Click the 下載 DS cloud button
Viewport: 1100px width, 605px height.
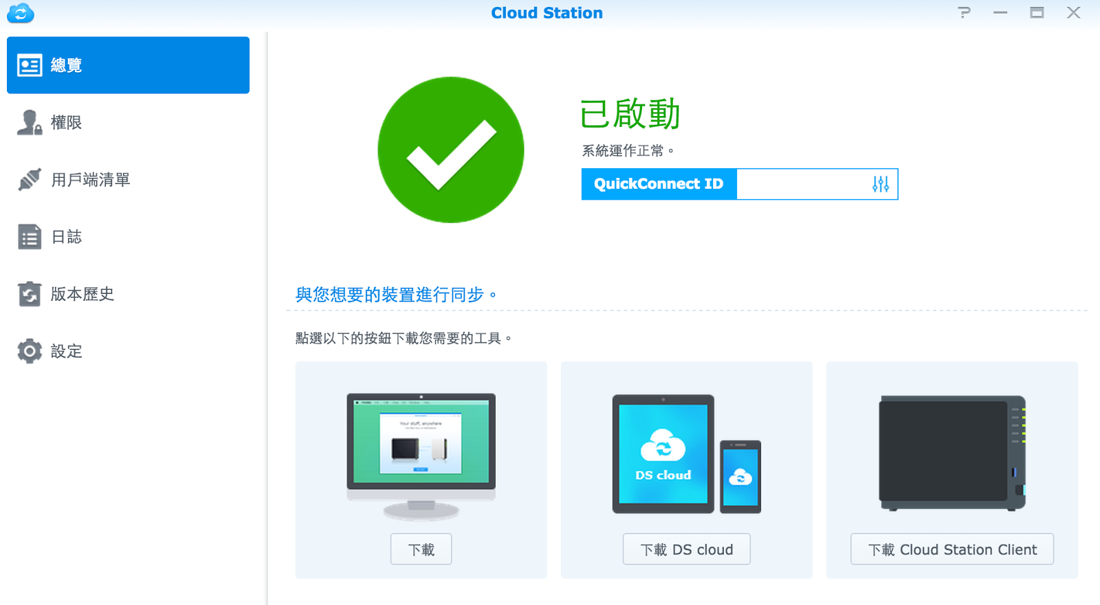coord(687,549)
